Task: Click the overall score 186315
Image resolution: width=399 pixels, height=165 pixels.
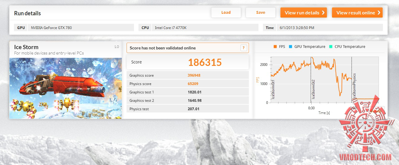Action: pyautogui.click(x=205, y=62)
